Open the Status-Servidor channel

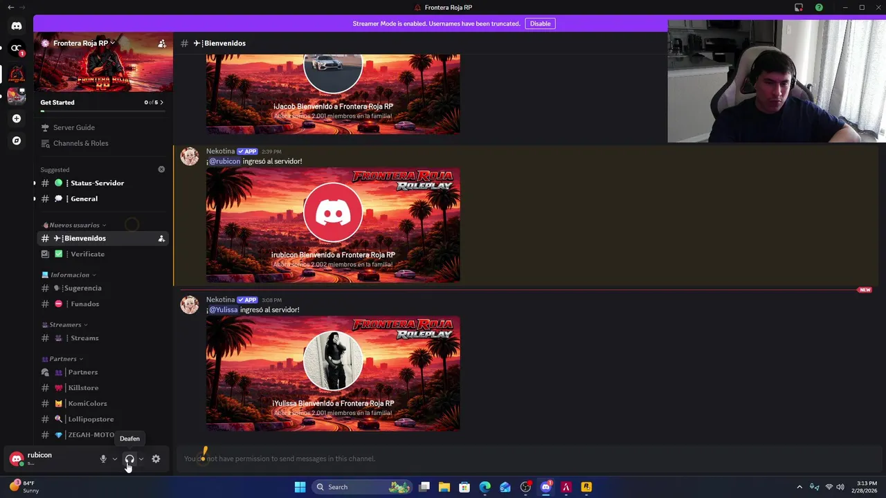tap(102, 183)
